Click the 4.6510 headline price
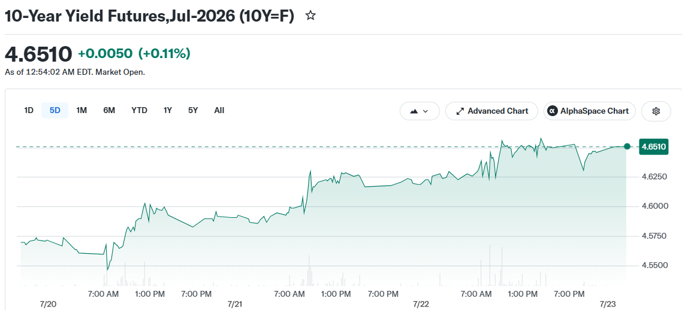Screen dimensions: 682x310 (38, 54)
